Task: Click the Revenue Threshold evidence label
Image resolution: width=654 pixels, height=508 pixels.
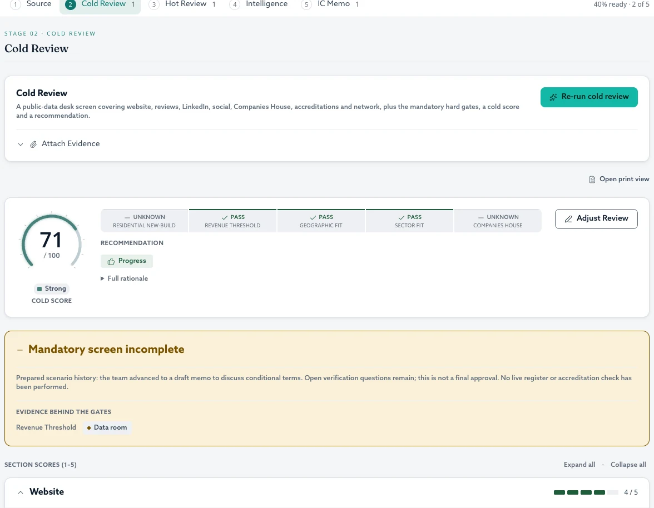Action: pos(46,427)
